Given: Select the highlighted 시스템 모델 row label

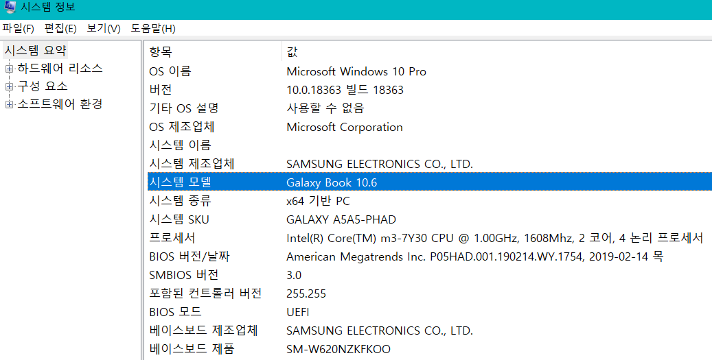Looking at the screenshot, I should point(181,182).
